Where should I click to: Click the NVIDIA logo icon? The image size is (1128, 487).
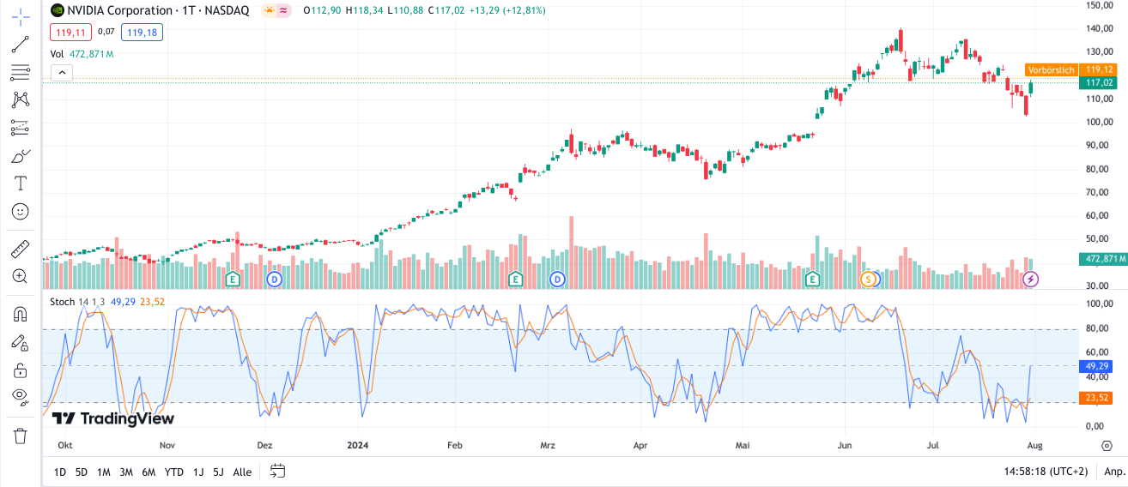coord(58,10)
